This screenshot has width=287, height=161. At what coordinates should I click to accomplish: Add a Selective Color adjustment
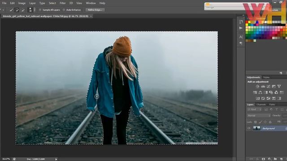pyautogui.click(x=274, y=98)
